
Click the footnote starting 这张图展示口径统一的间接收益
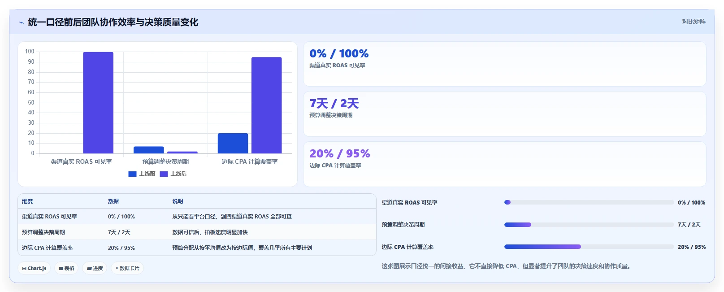[507, 266]
